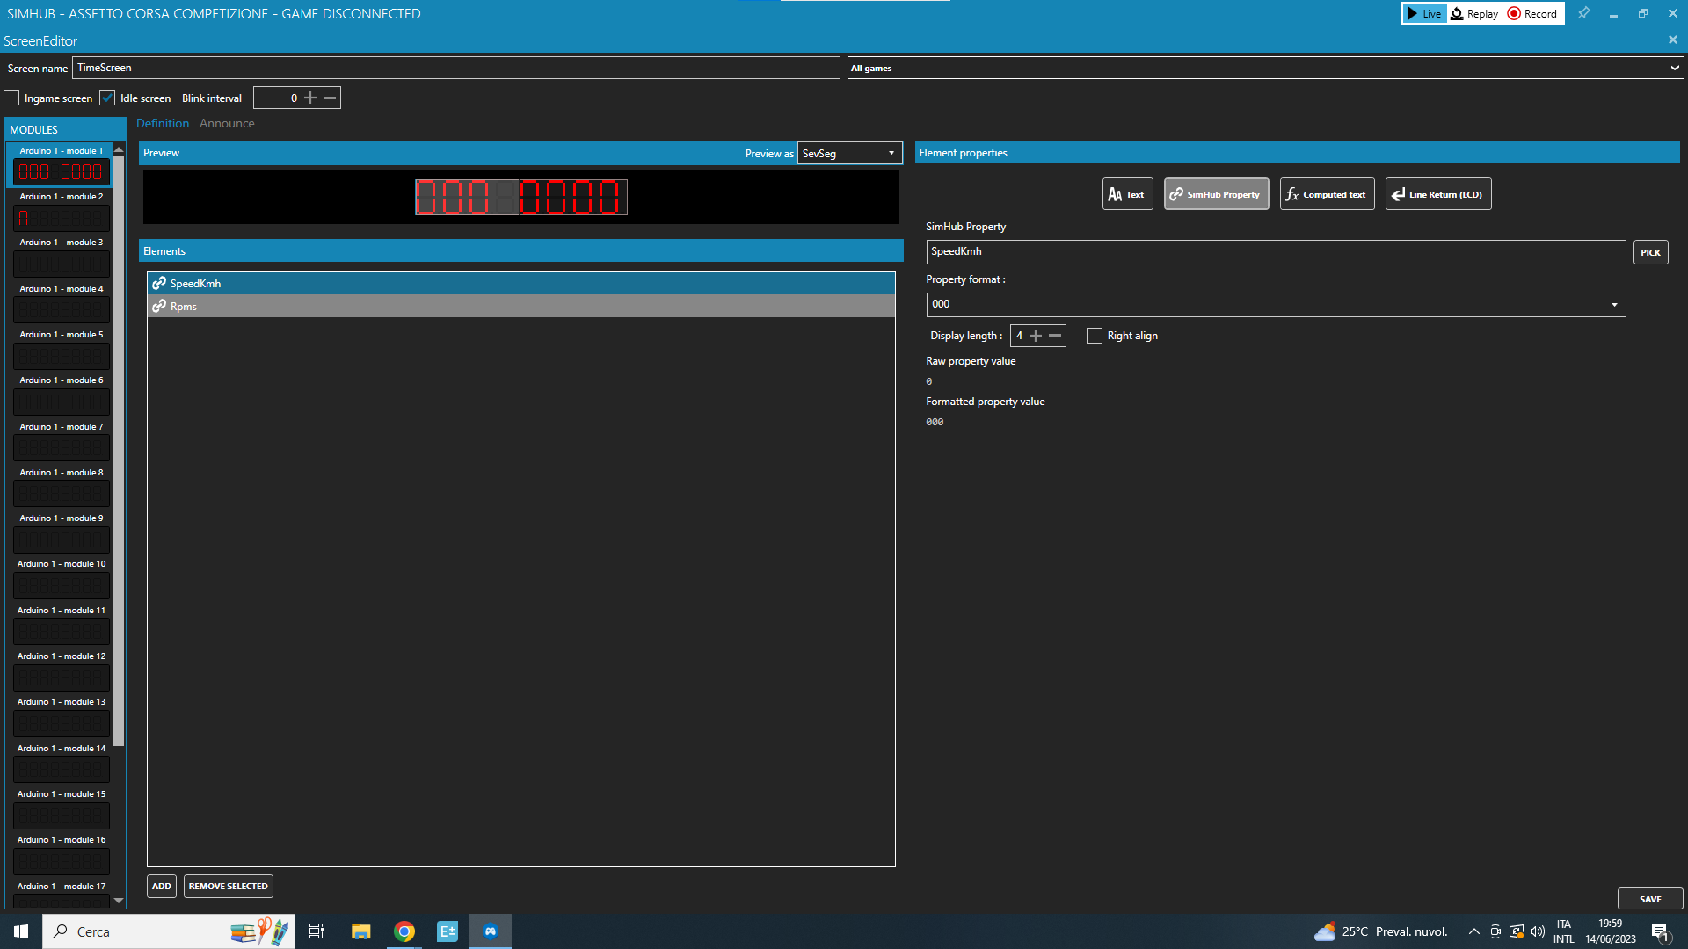Click REMOVE SELECTED button
The width and height of the screenshot is (1688, 949).
click(229, 886)
